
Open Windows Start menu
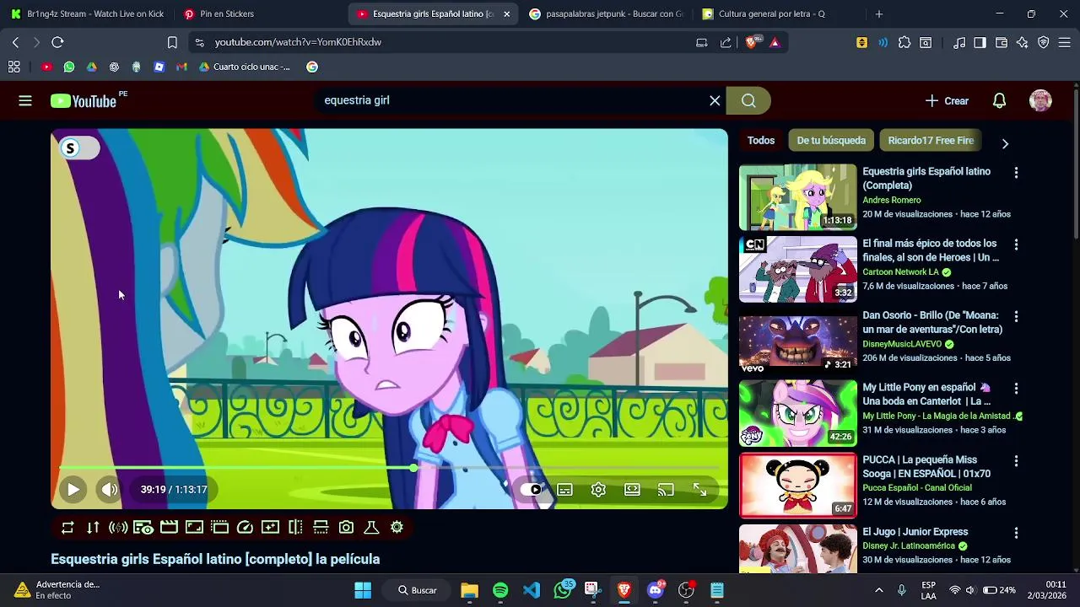pyautogui.click(x=363, y=590)
